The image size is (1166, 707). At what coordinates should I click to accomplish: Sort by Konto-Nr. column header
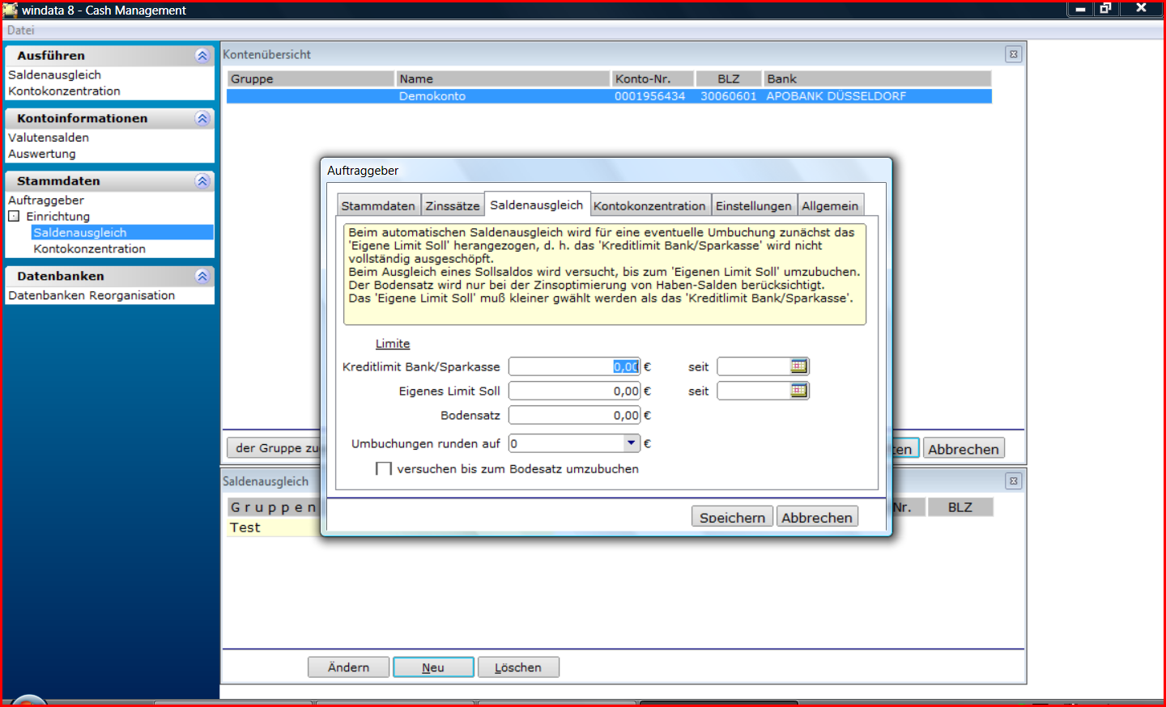click(x=653, y=78)
